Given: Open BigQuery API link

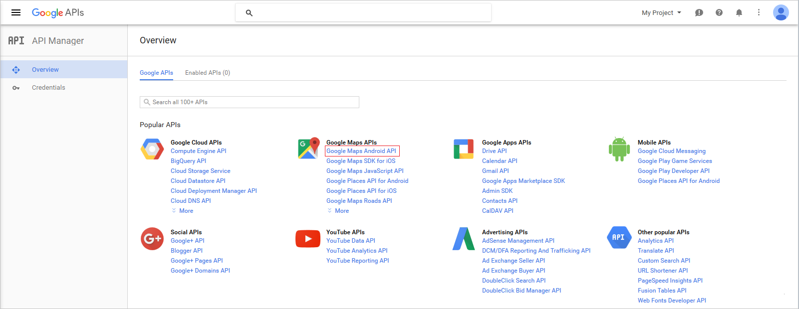Looking at the screenshot, I should coord(188,161).
